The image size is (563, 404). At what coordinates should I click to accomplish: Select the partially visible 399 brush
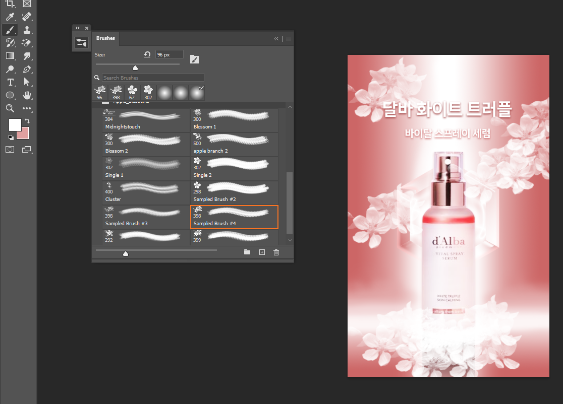tap(234, 237)
